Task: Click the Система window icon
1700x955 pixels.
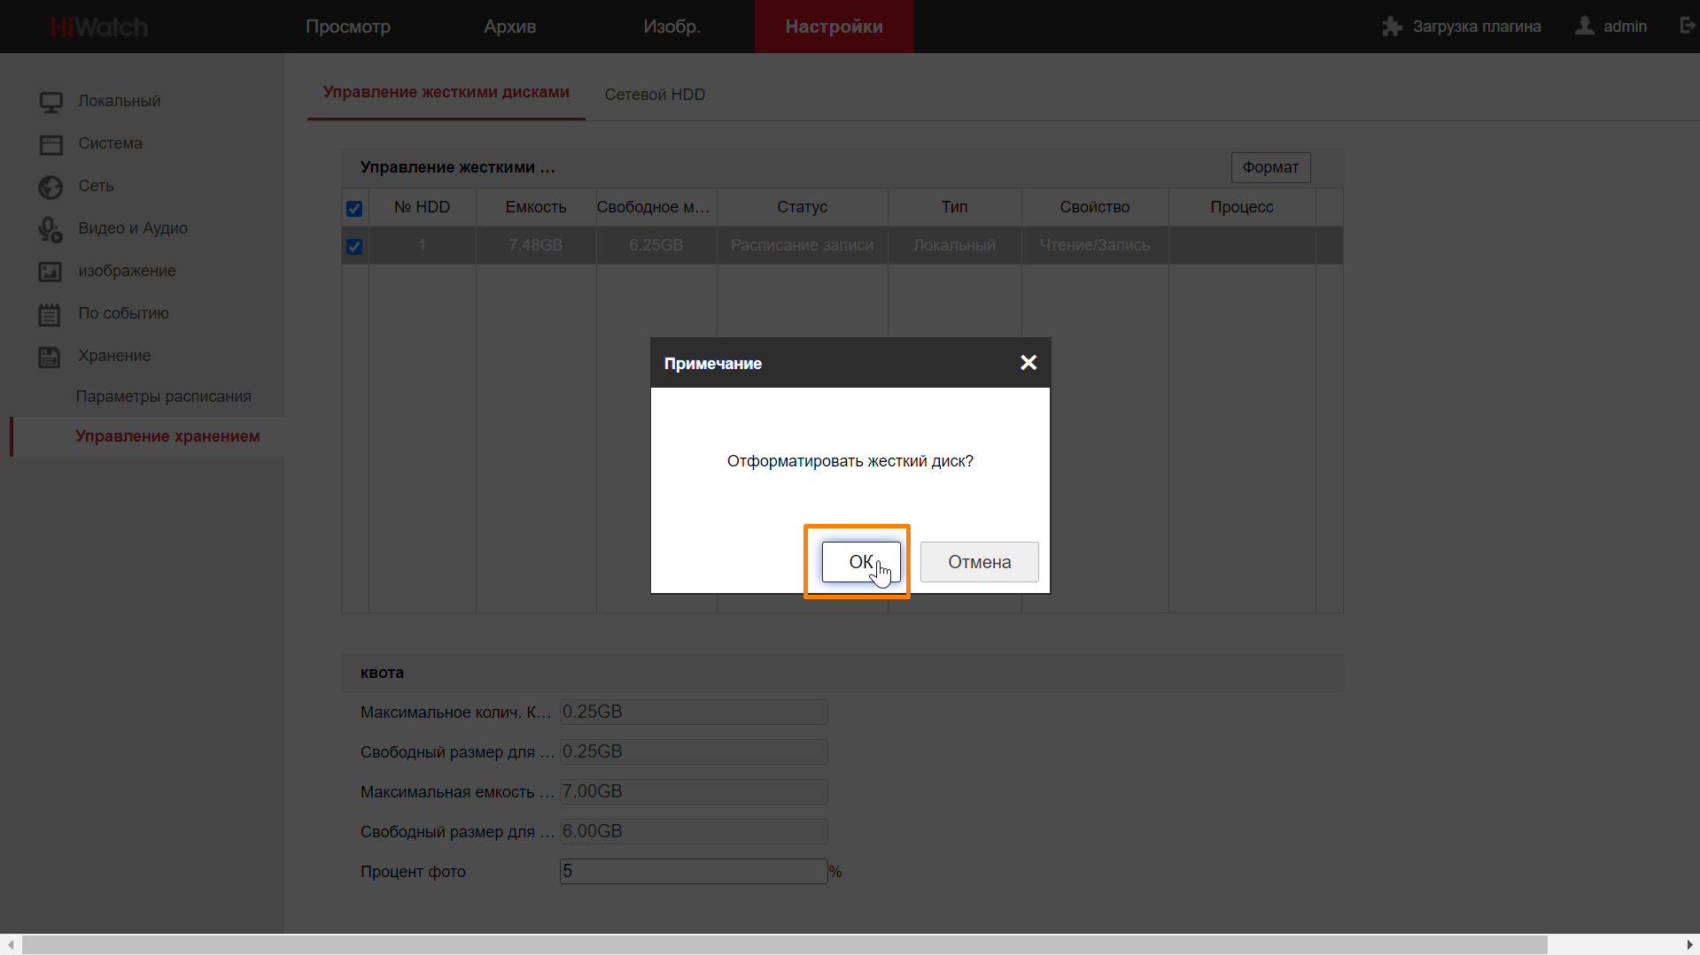Action: pyautogui.click(x=50, y=144)
